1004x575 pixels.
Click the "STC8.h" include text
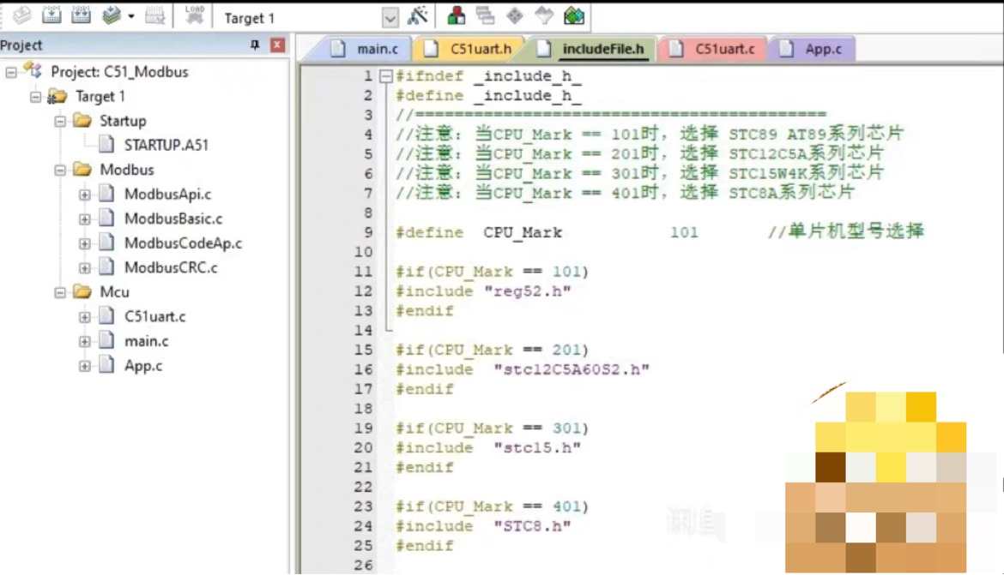531,526
